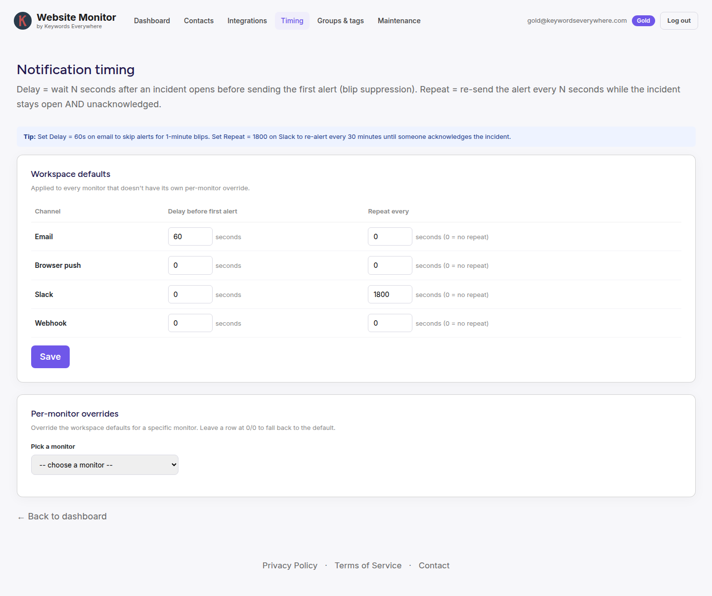Screen dimensions: 712x596
Task: Click the Channel column header
Action: click(x=47, y=212)
